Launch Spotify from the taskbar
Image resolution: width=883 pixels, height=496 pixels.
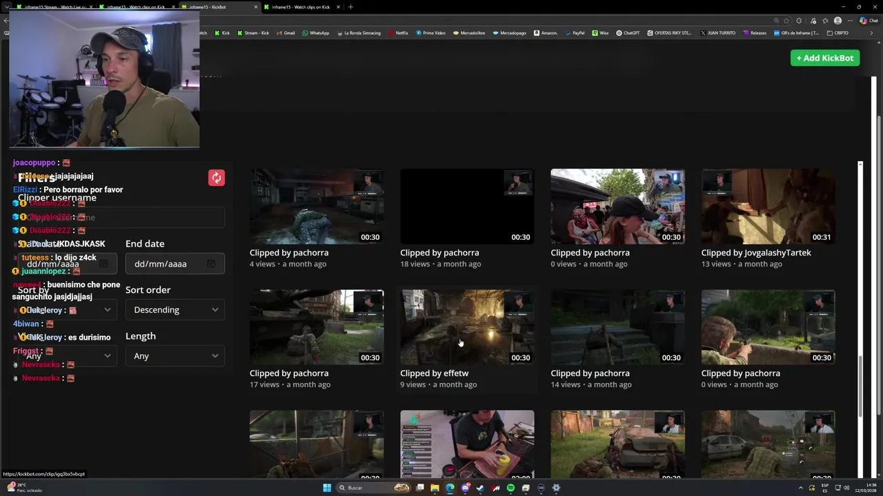[510, 488]
